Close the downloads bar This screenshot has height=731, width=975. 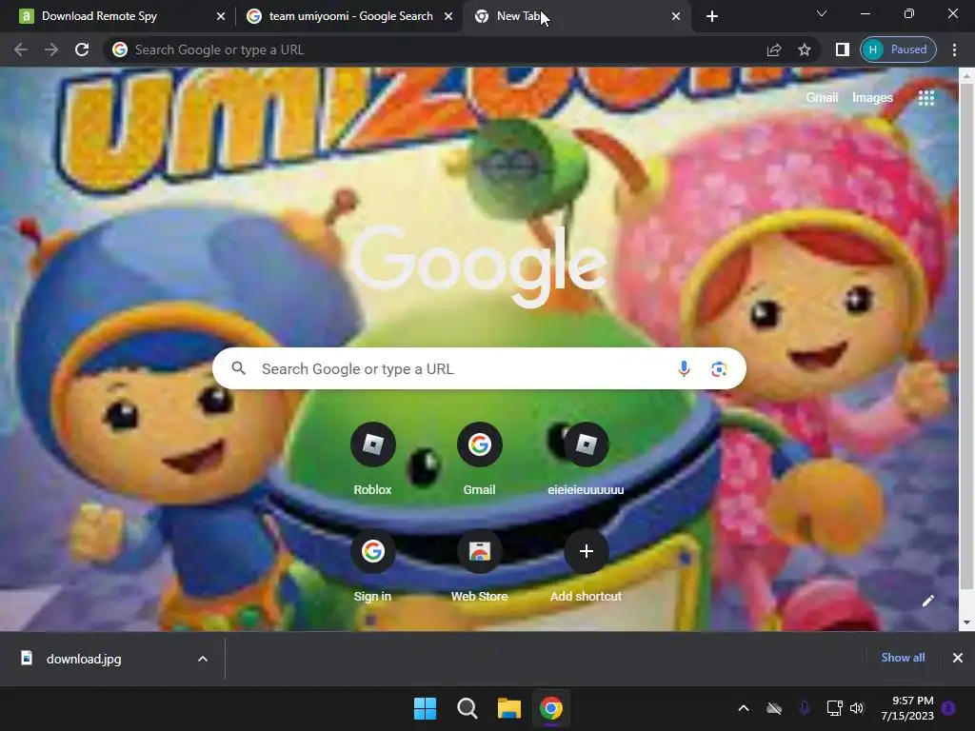pos(958,658)
